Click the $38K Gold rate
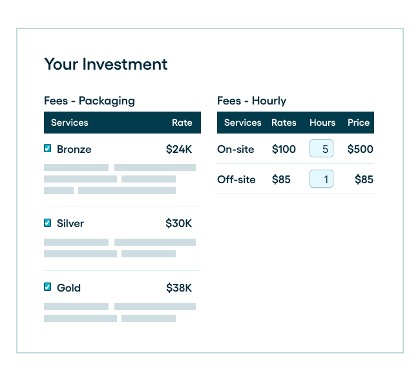 pyautogui.click(x=179, y=288)
